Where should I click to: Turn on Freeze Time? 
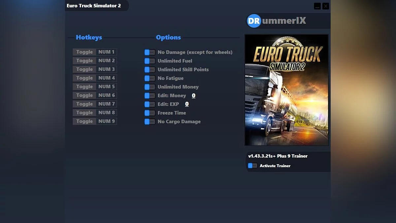click(149, 113)
